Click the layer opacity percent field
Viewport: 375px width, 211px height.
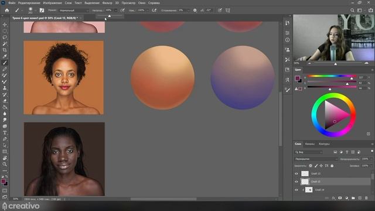tap(365, 159)
